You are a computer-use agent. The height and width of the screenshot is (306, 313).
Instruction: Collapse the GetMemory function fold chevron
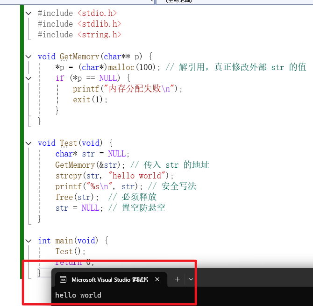click(x=28, y=57)
